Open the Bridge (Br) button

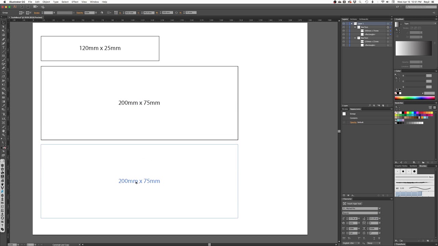(x=22, y=6)
